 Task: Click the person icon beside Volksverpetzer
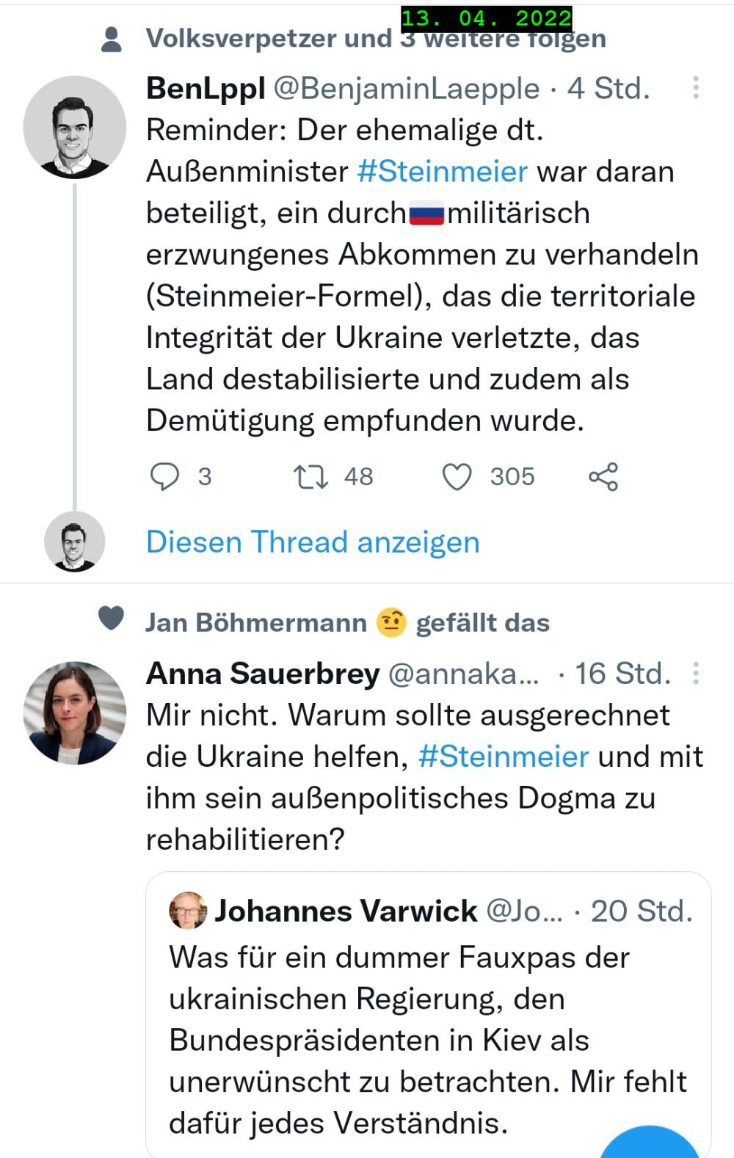pos(111,40)
